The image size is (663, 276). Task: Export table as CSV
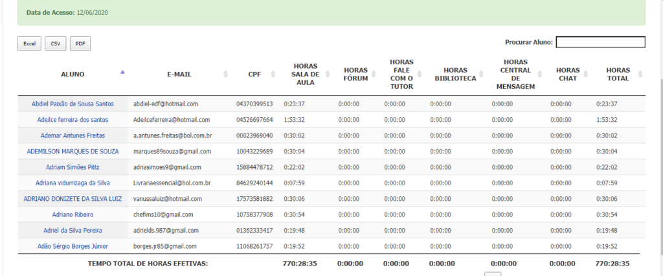click(55, 43)
